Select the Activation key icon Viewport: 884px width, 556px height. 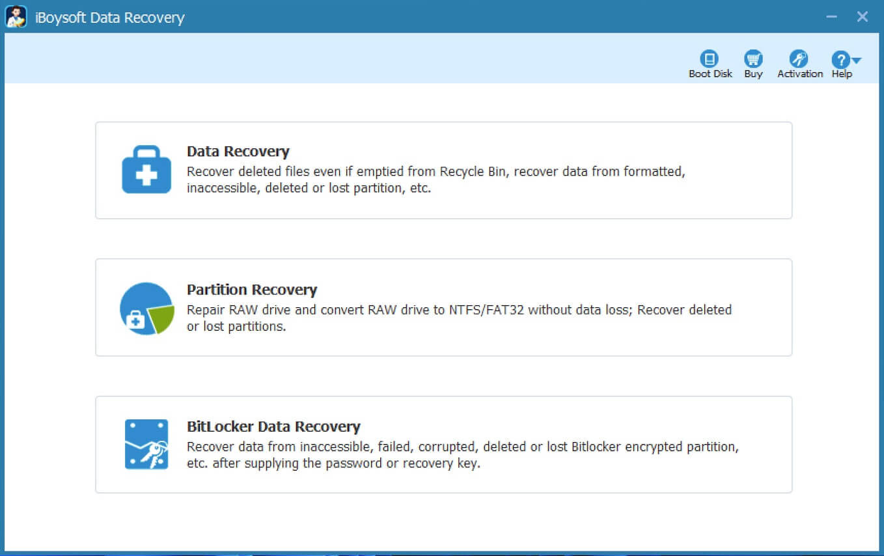[x=799, y=57]
